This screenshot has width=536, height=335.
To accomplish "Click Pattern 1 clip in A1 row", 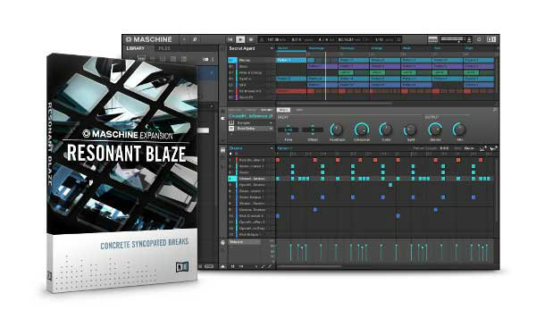I will tap(291, 60).
